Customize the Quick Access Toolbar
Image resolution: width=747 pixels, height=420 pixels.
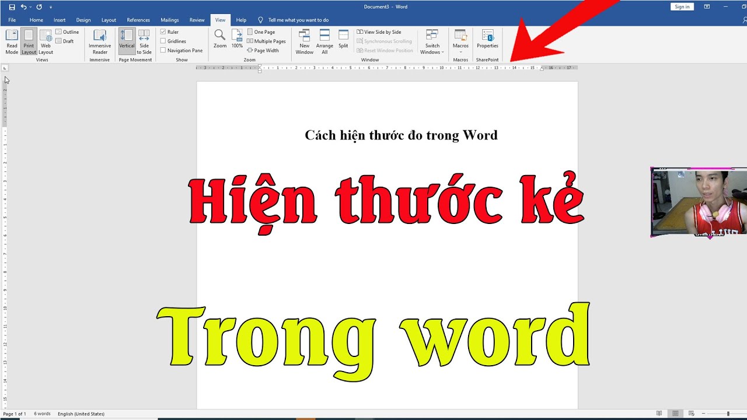51,7
